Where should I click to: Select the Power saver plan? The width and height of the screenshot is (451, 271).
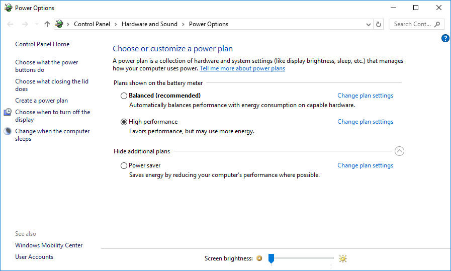(x=124, y=165)
